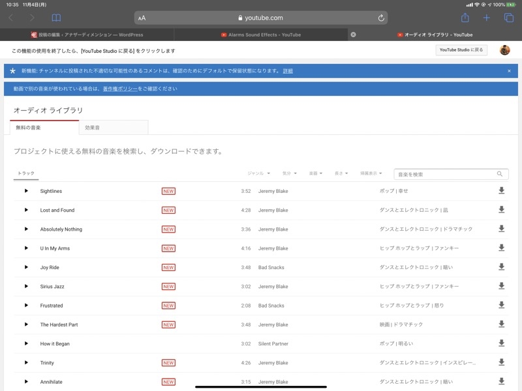The image size is (522, 391).
Task: Download The Hardest Part track
Action: pos(501,324)
